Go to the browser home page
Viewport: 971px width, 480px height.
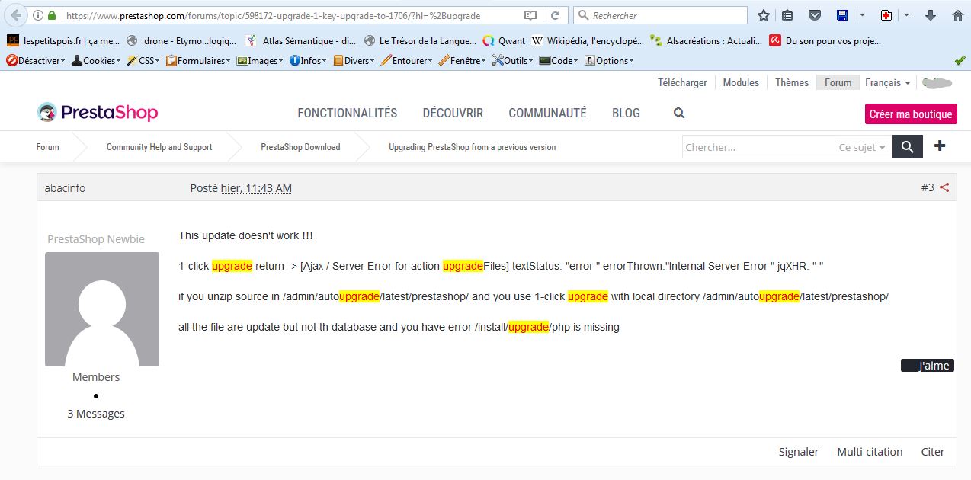957,15
